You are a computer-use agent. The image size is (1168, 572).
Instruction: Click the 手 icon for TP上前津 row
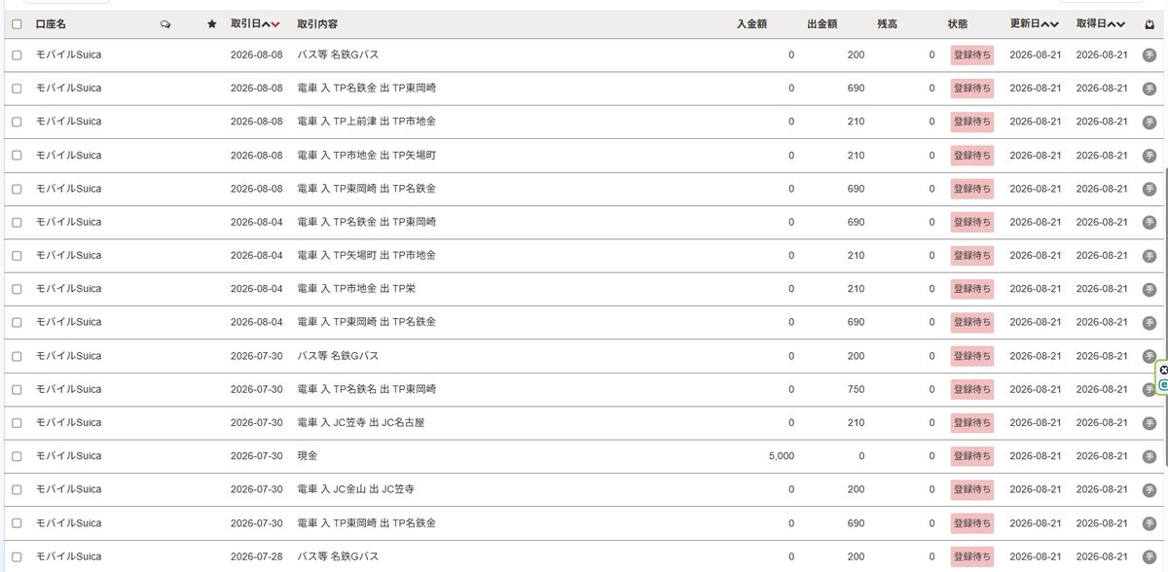click(x=1149, y=122)
